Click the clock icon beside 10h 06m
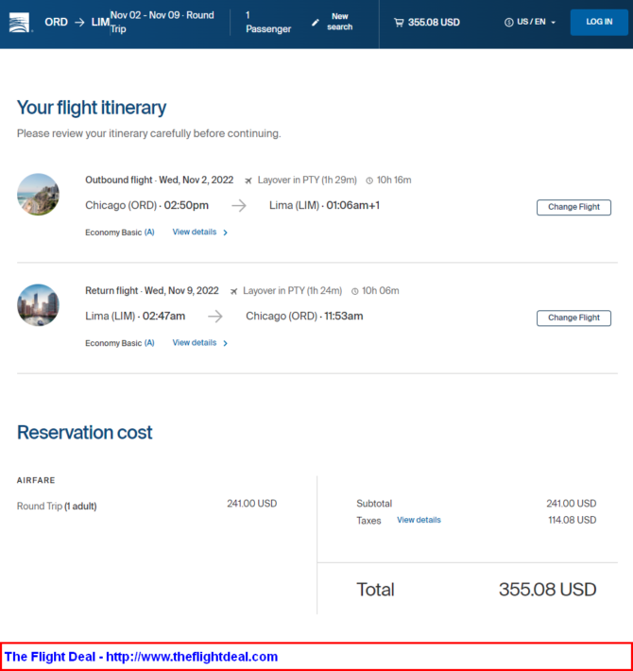The height and width of the screenshot is (671, 633). [354, 291]
